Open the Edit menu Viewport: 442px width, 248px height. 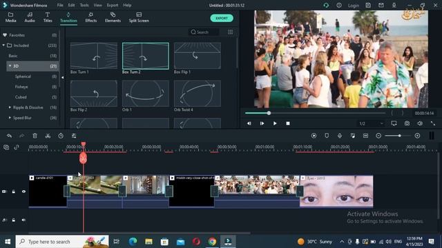point(71,5)
